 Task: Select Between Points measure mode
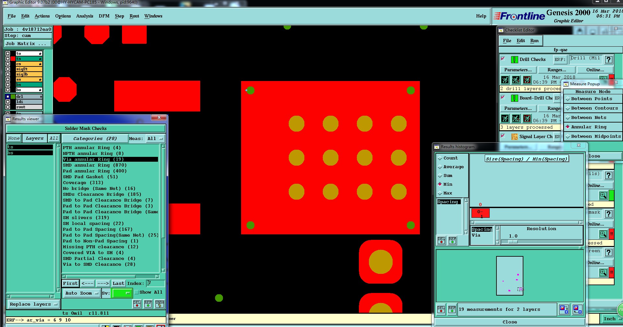(592, 99)
